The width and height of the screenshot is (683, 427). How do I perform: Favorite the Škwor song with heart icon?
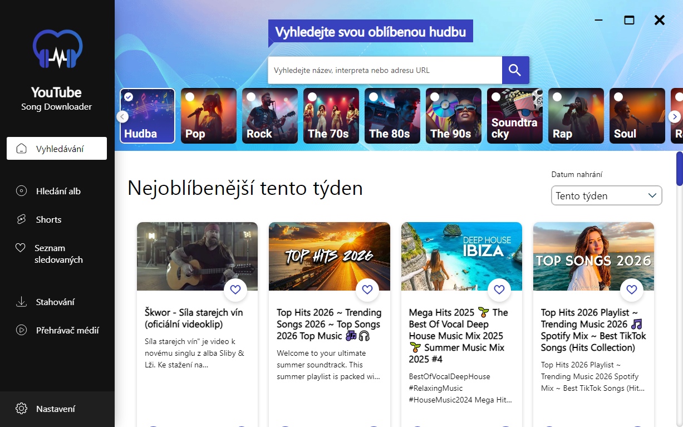coord(235,289)
